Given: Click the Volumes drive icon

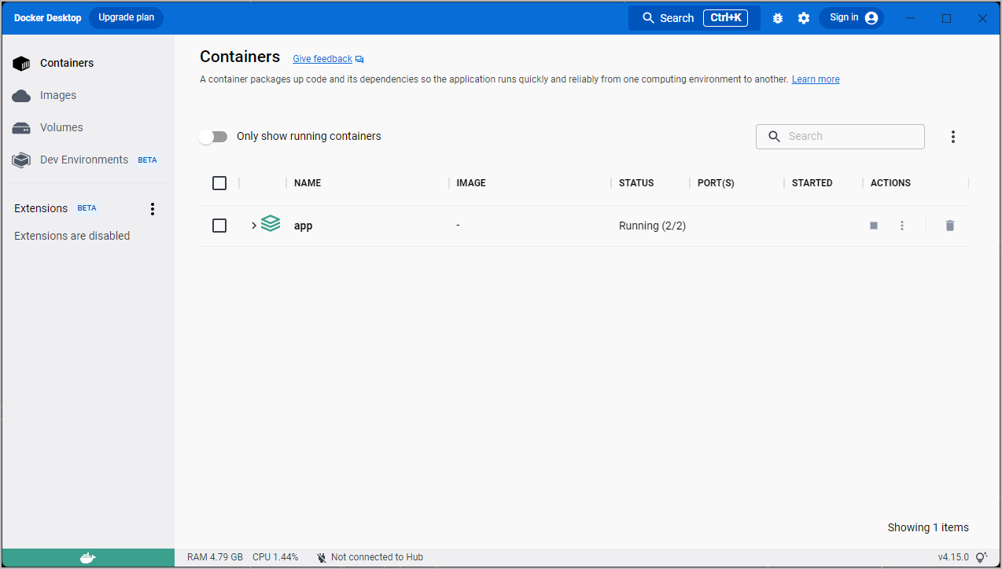Looking at the screenshot, I should click(21, 127).
